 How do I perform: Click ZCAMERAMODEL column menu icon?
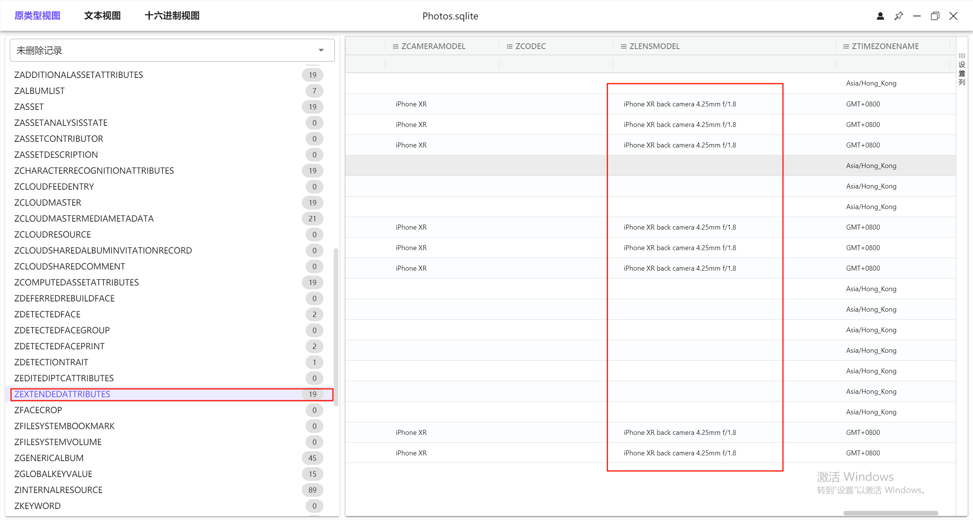click(395, 46)
